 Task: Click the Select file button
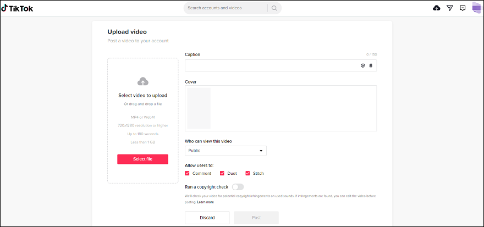(142, 159)
